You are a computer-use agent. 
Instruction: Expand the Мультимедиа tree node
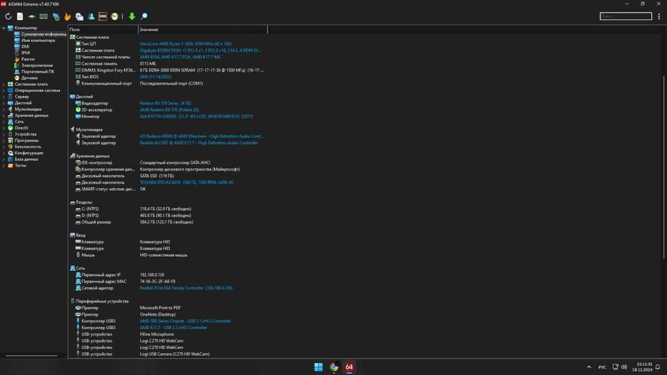pos(4,109)
